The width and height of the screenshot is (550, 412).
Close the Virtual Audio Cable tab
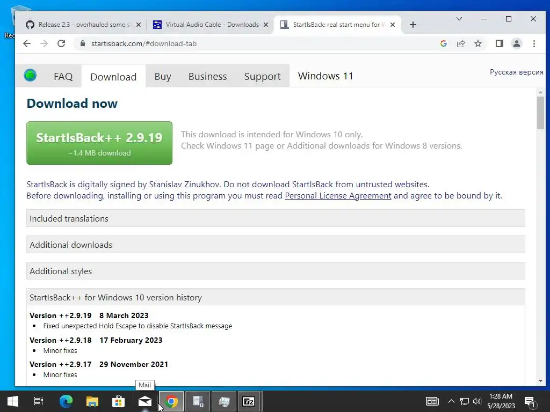[x=266, y=25]
